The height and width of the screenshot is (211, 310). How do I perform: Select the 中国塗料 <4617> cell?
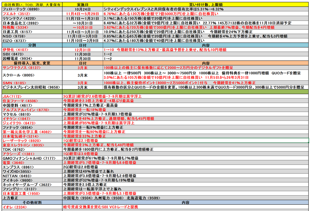[32, 105]
